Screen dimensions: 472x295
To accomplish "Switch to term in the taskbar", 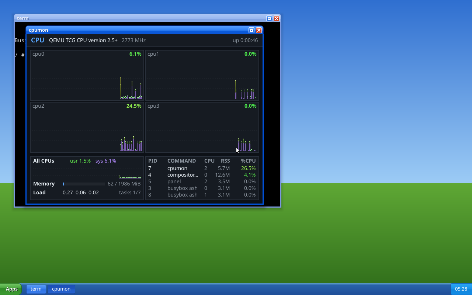I will tap(36, 289).
